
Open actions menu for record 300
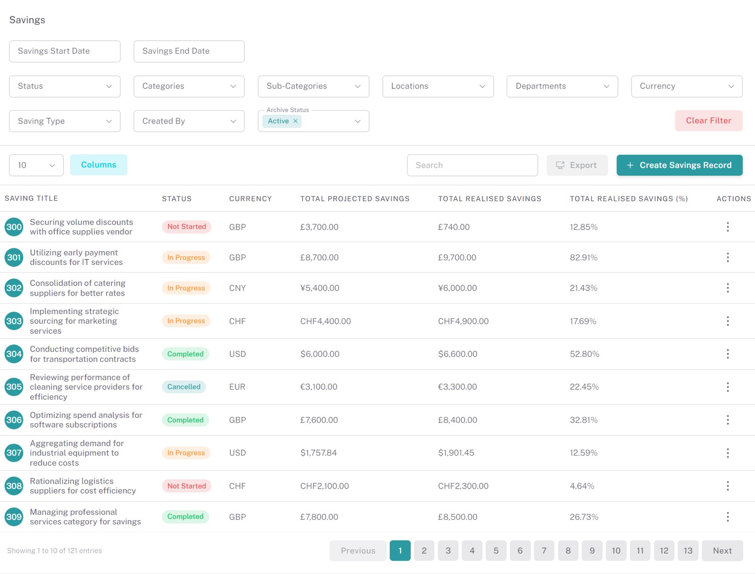[727, 227]
